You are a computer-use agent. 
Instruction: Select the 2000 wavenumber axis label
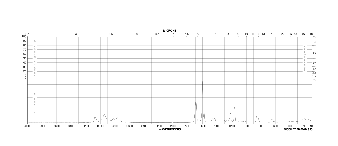tap(173, 126)
